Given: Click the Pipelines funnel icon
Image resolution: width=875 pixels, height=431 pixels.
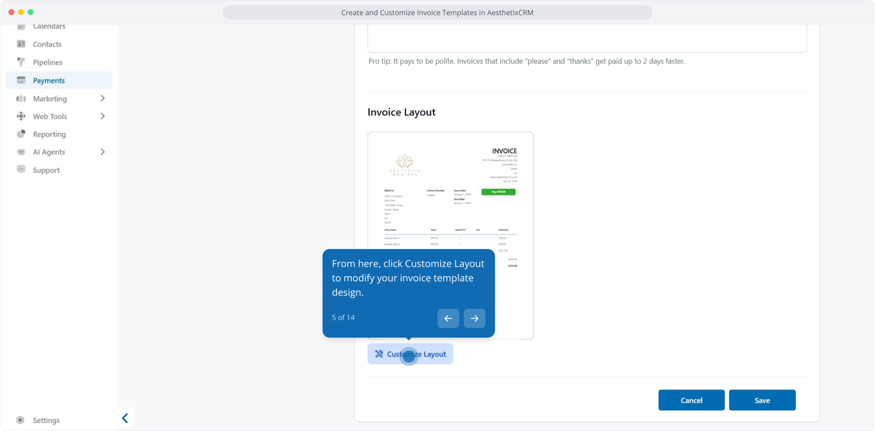Looking at the screenshot, I should click(21, 62).
